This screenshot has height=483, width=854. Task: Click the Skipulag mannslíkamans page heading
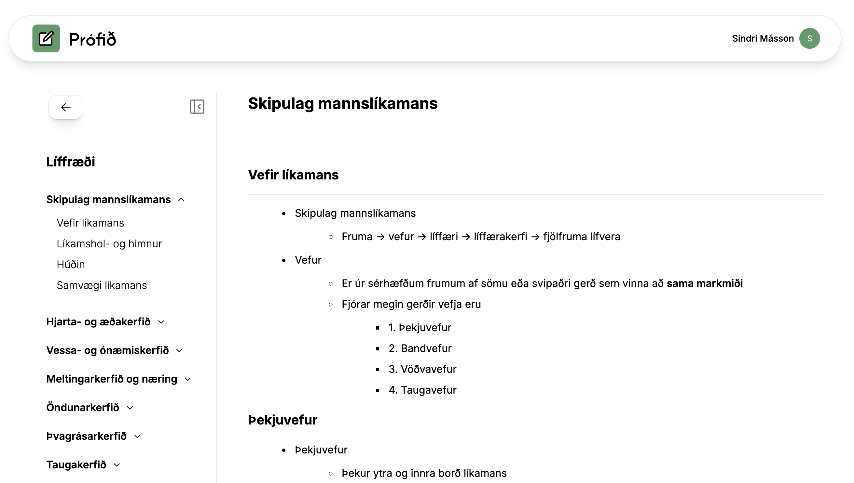tap(343, 103)
